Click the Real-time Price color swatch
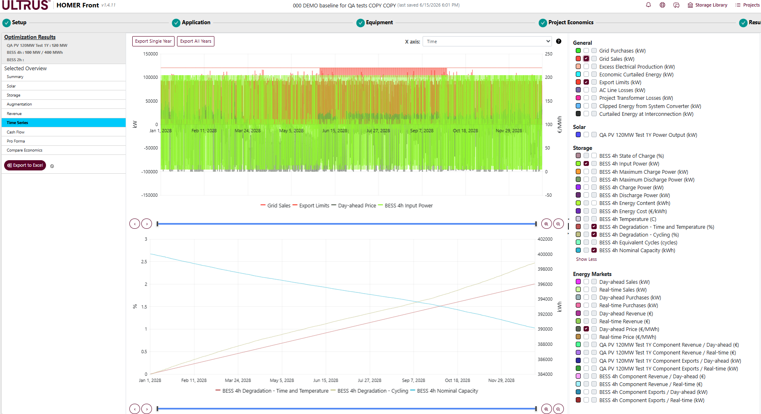This screenshot has width=761, height=414. [x=578, y=337]
